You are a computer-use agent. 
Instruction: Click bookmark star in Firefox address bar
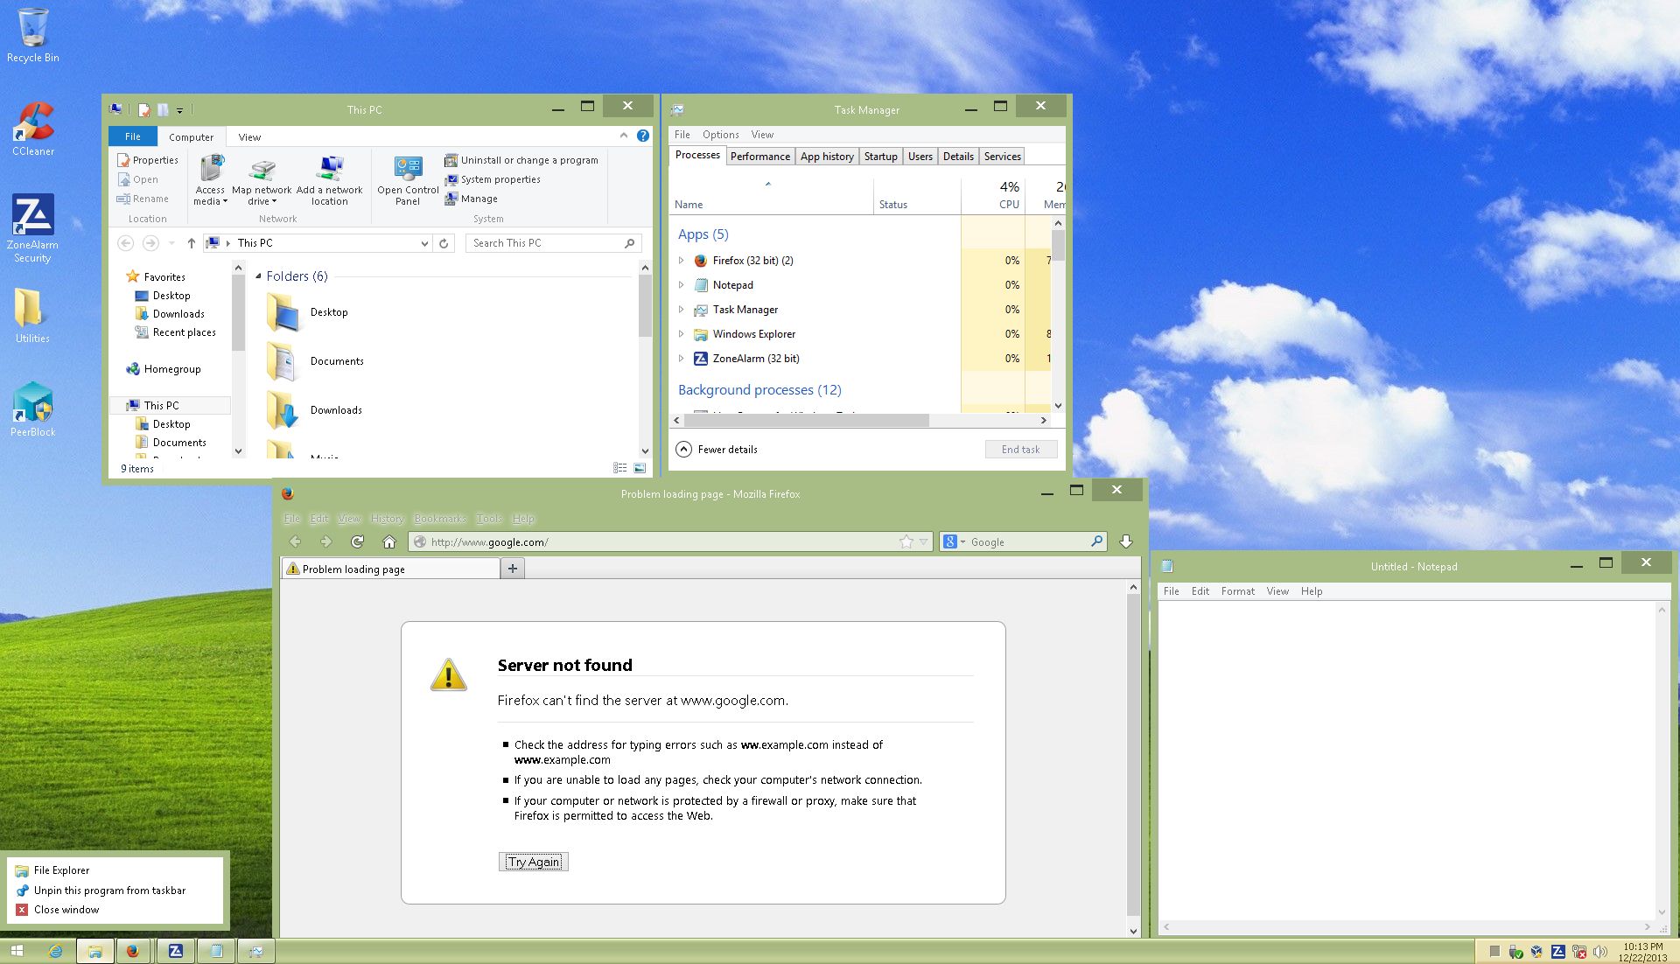click(906, 541)
